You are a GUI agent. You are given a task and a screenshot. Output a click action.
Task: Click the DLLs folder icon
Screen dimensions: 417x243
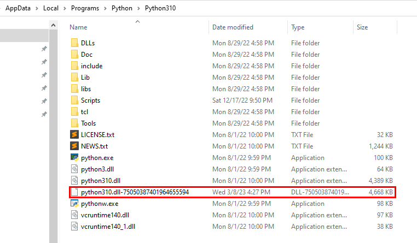(75, 43)
